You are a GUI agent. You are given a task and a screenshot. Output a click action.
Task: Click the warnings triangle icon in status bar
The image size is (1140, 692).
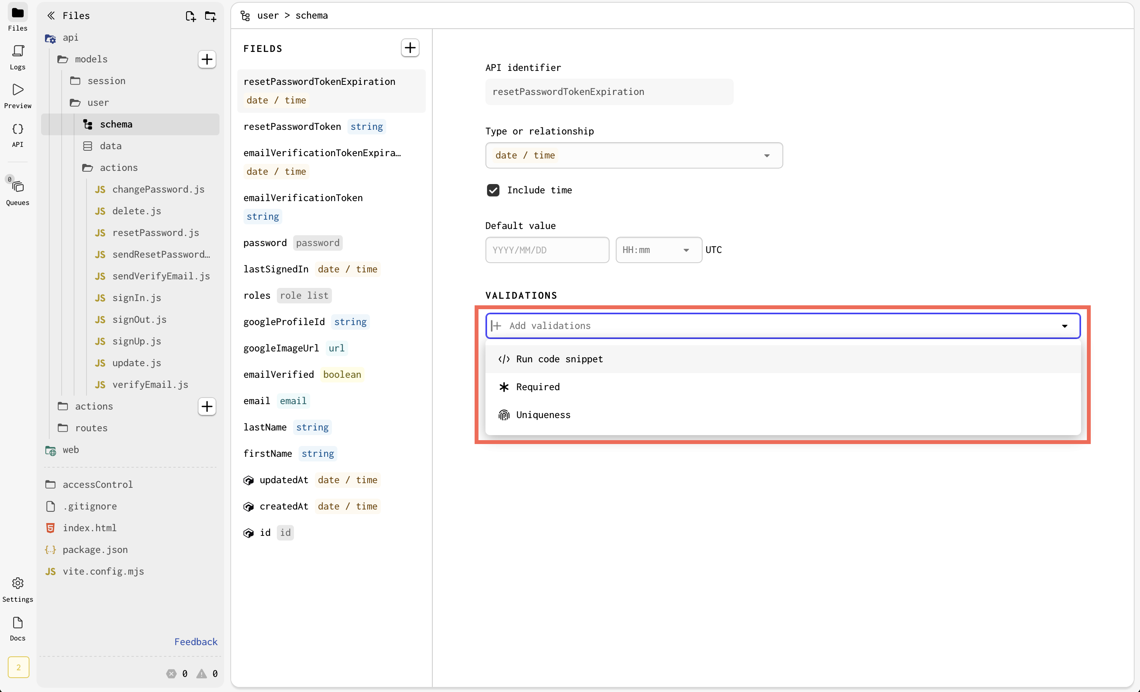coord(201,673)
